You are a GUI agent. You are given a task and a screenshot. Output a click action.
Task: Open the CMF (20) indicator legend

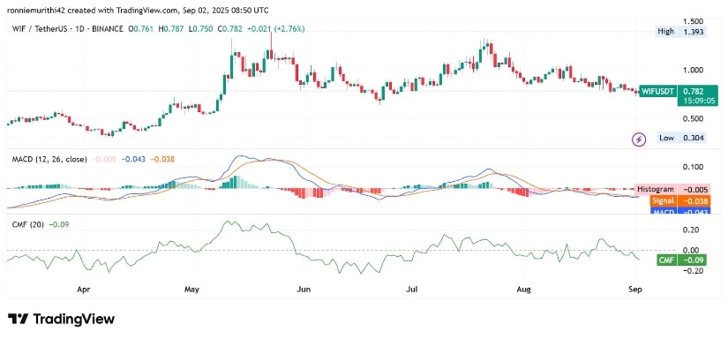coord(28,225)
